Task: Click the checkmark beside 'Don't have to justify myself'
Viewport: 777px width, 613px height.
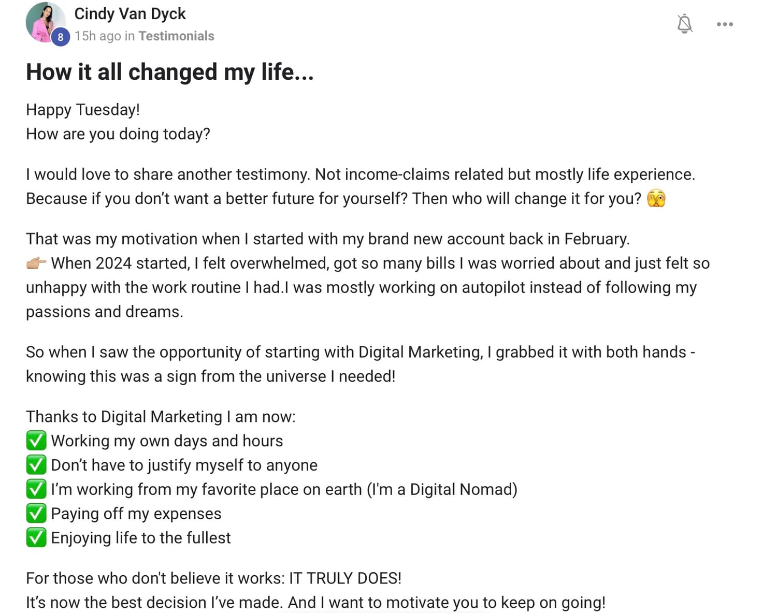Action: click(x=36, y=465)
